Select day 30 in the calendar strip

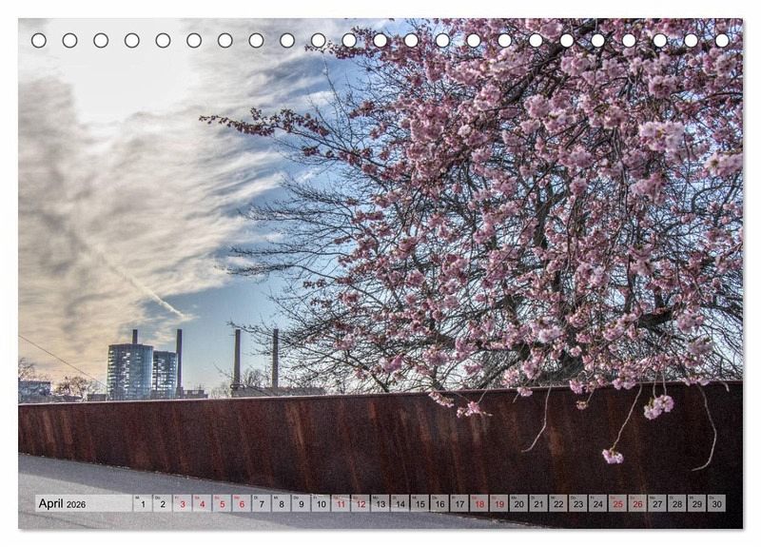[x=717, y=503]
